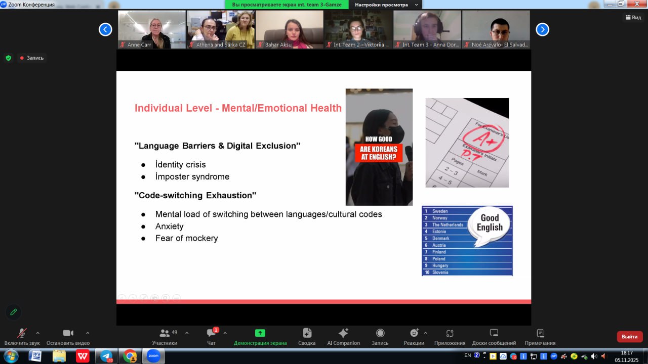Click the green pencil annotation icon
Screen dimensions: 648x364
(14, 312)
